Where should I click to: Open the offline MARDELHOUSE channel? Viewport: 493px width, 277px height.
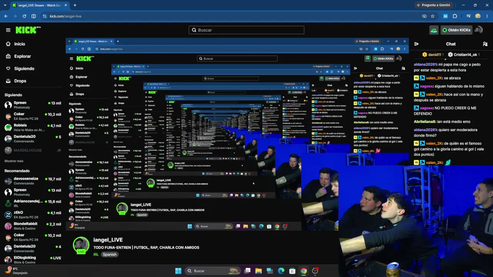click(33, 150)
